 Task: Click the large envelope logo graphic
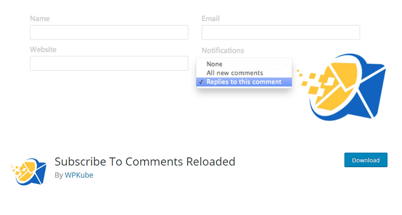coord(341,87)
